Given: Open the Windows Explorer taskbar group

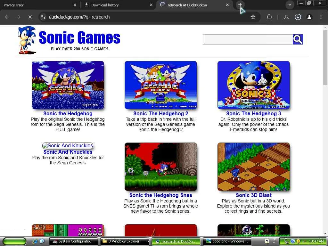Looking at the screenshot, I should (x=125, y=242).
